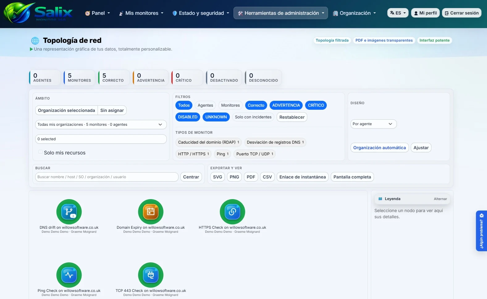Viewport: 487px width, 299px height.
Task: Click the Pantalla completa button
Action: [352, 177]
